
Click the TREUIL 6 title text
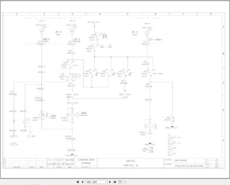(x=131, y=165)
